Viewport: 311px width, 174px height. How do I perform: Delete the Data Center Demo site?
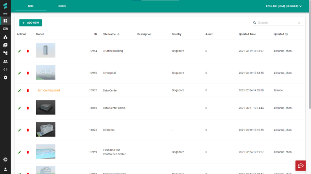click(28, 108)
